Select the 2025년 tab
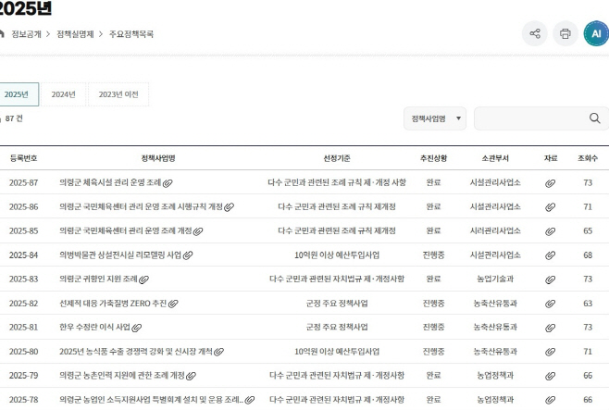 coord(17,94)
